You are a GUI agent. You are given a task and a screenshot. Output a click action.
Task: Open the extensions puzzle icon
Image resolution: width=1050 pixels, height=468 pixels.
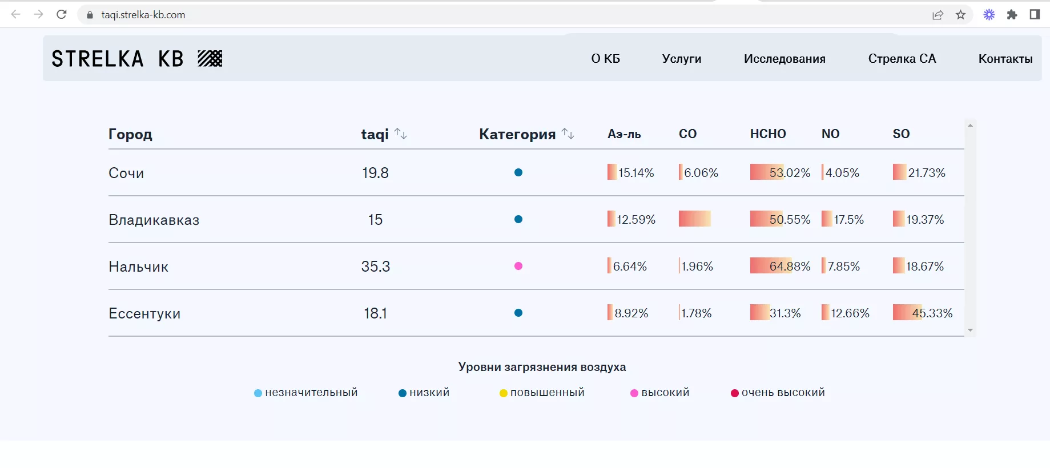(1012, 15)
